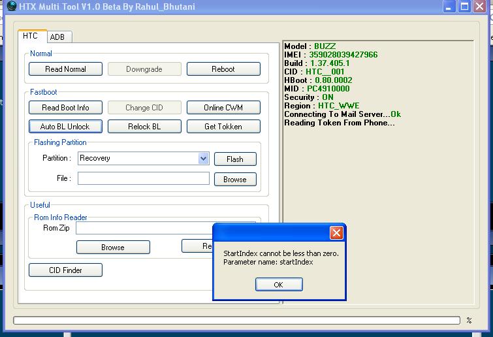
Task: Click the Region value HTC_WWE
Action: click(339, 106)
